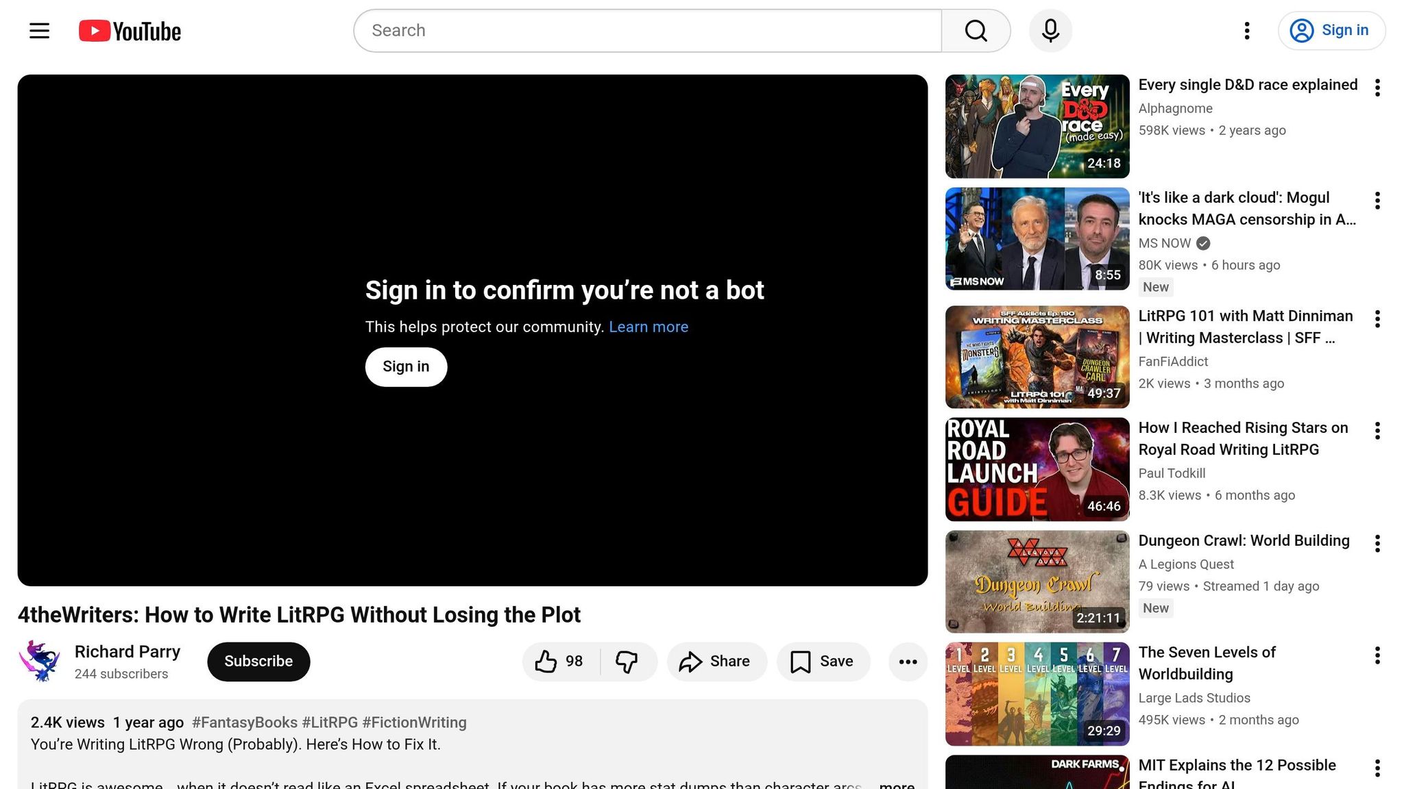This screenshot has width=1404, height=789.
Task: Click the #FictionWriting hashtag
Action: point(414,723)
